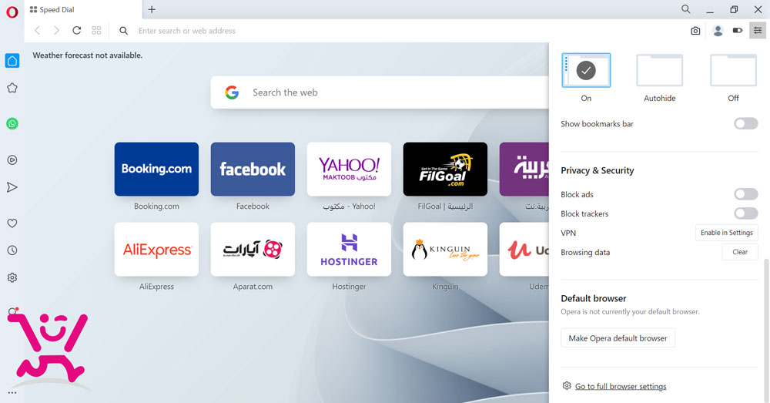Open Settings gear in sidebar
The width and height of the screenshot is (770, 403).
pos(12,277)
